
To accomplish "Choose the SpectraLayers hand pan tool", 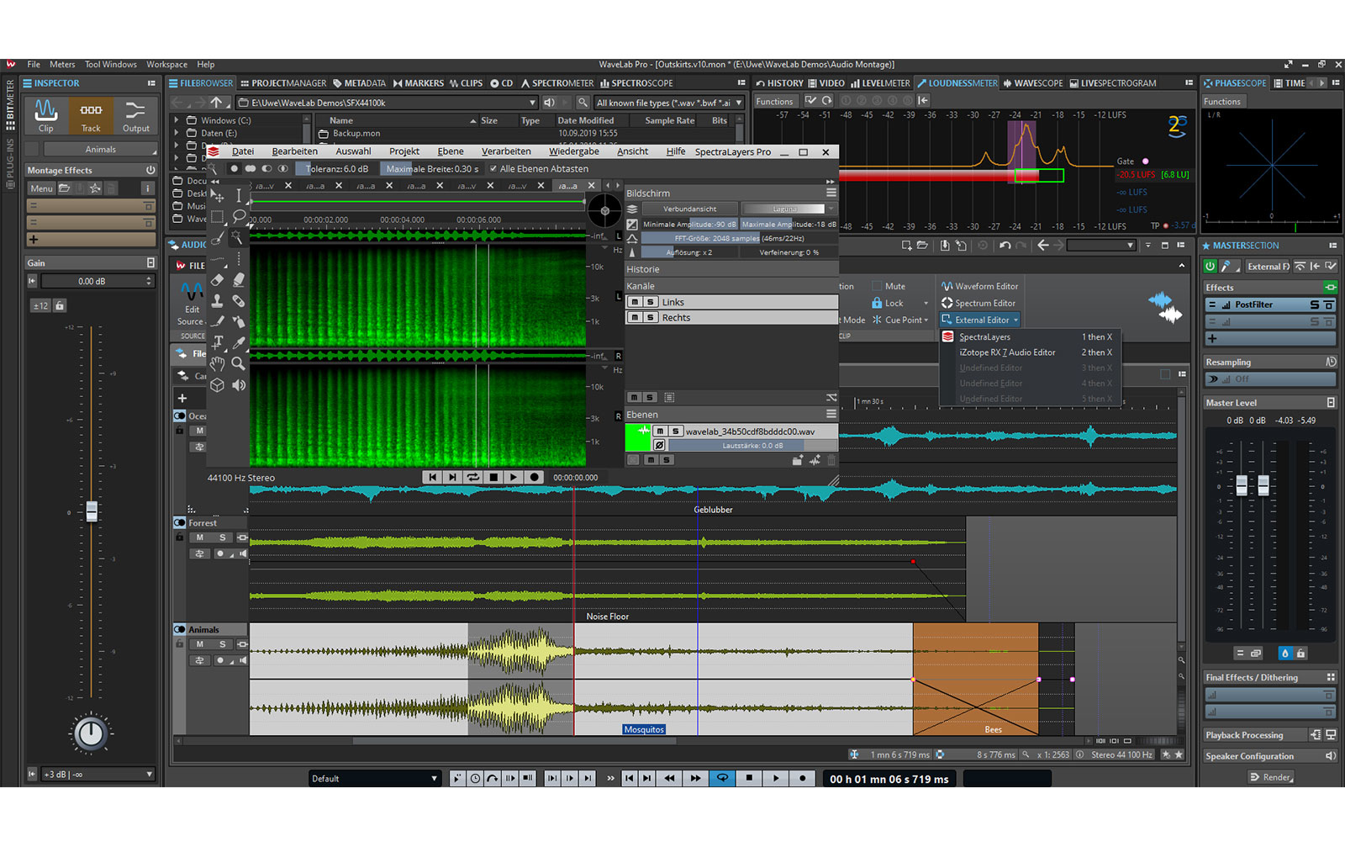I will tap(218, 363).
